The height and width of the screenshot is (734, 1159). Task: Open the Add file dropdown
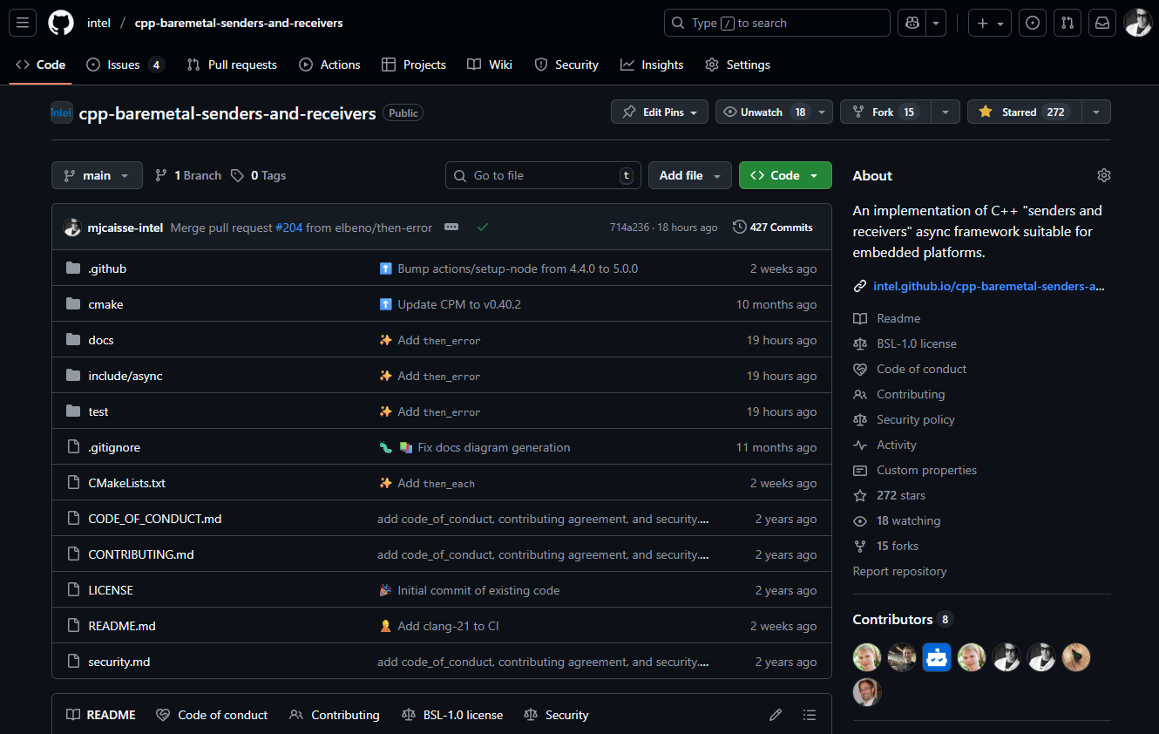688,175
